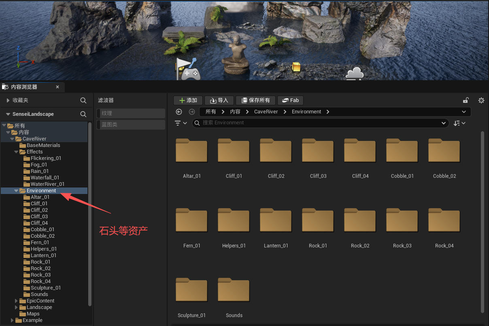The image size is (489, 326).
Task: Select the Lantern_01 folder thumbnail
Action: (276, 220)
